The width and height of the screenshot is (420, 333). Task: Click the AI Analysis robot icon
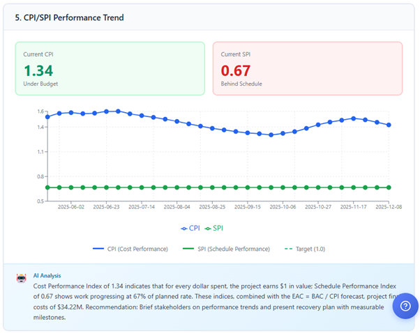pyautogui.click(x=22, y=277)
